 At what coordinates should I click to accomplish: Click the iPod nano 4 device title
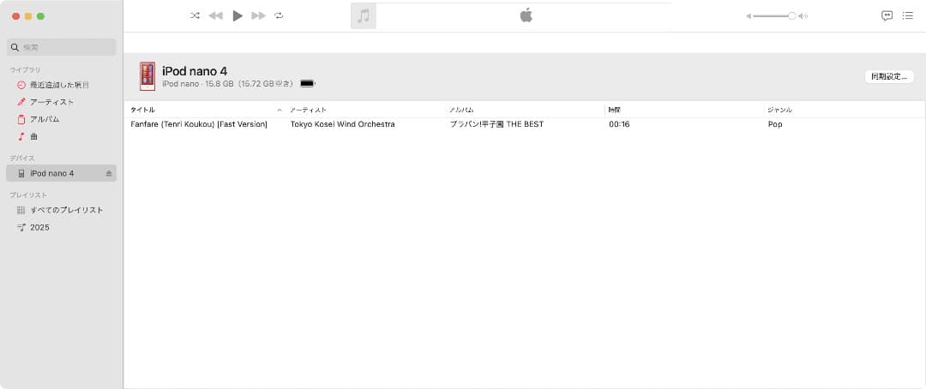(195, 71)
